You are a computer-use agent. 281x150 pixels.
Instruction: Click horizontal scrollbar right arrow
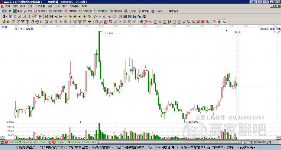point(245,142)
